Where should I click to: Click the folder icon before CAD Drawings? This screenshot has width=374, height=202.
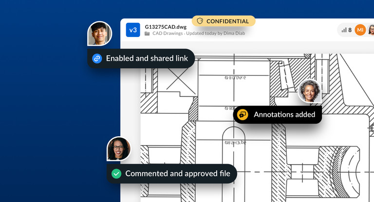(x=147, y=34)
